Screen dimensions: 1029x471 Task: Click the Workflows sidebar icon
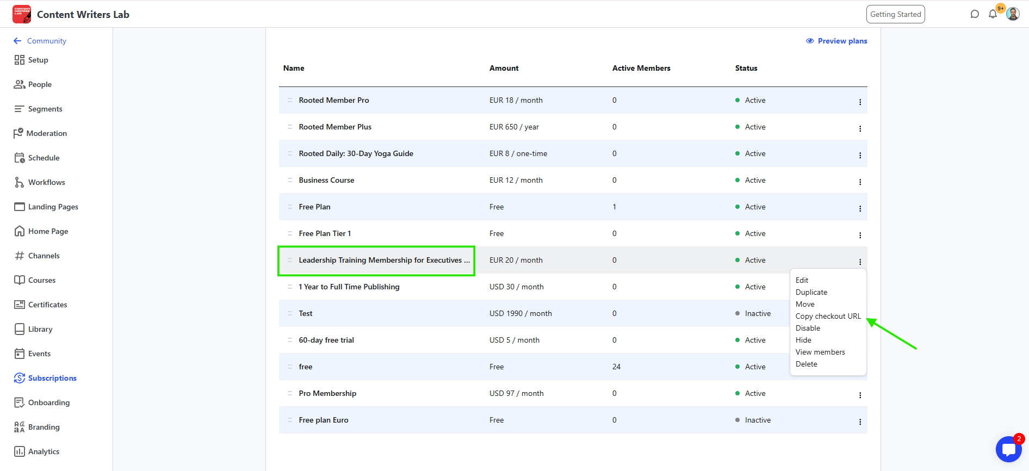(x=20, y=182)
